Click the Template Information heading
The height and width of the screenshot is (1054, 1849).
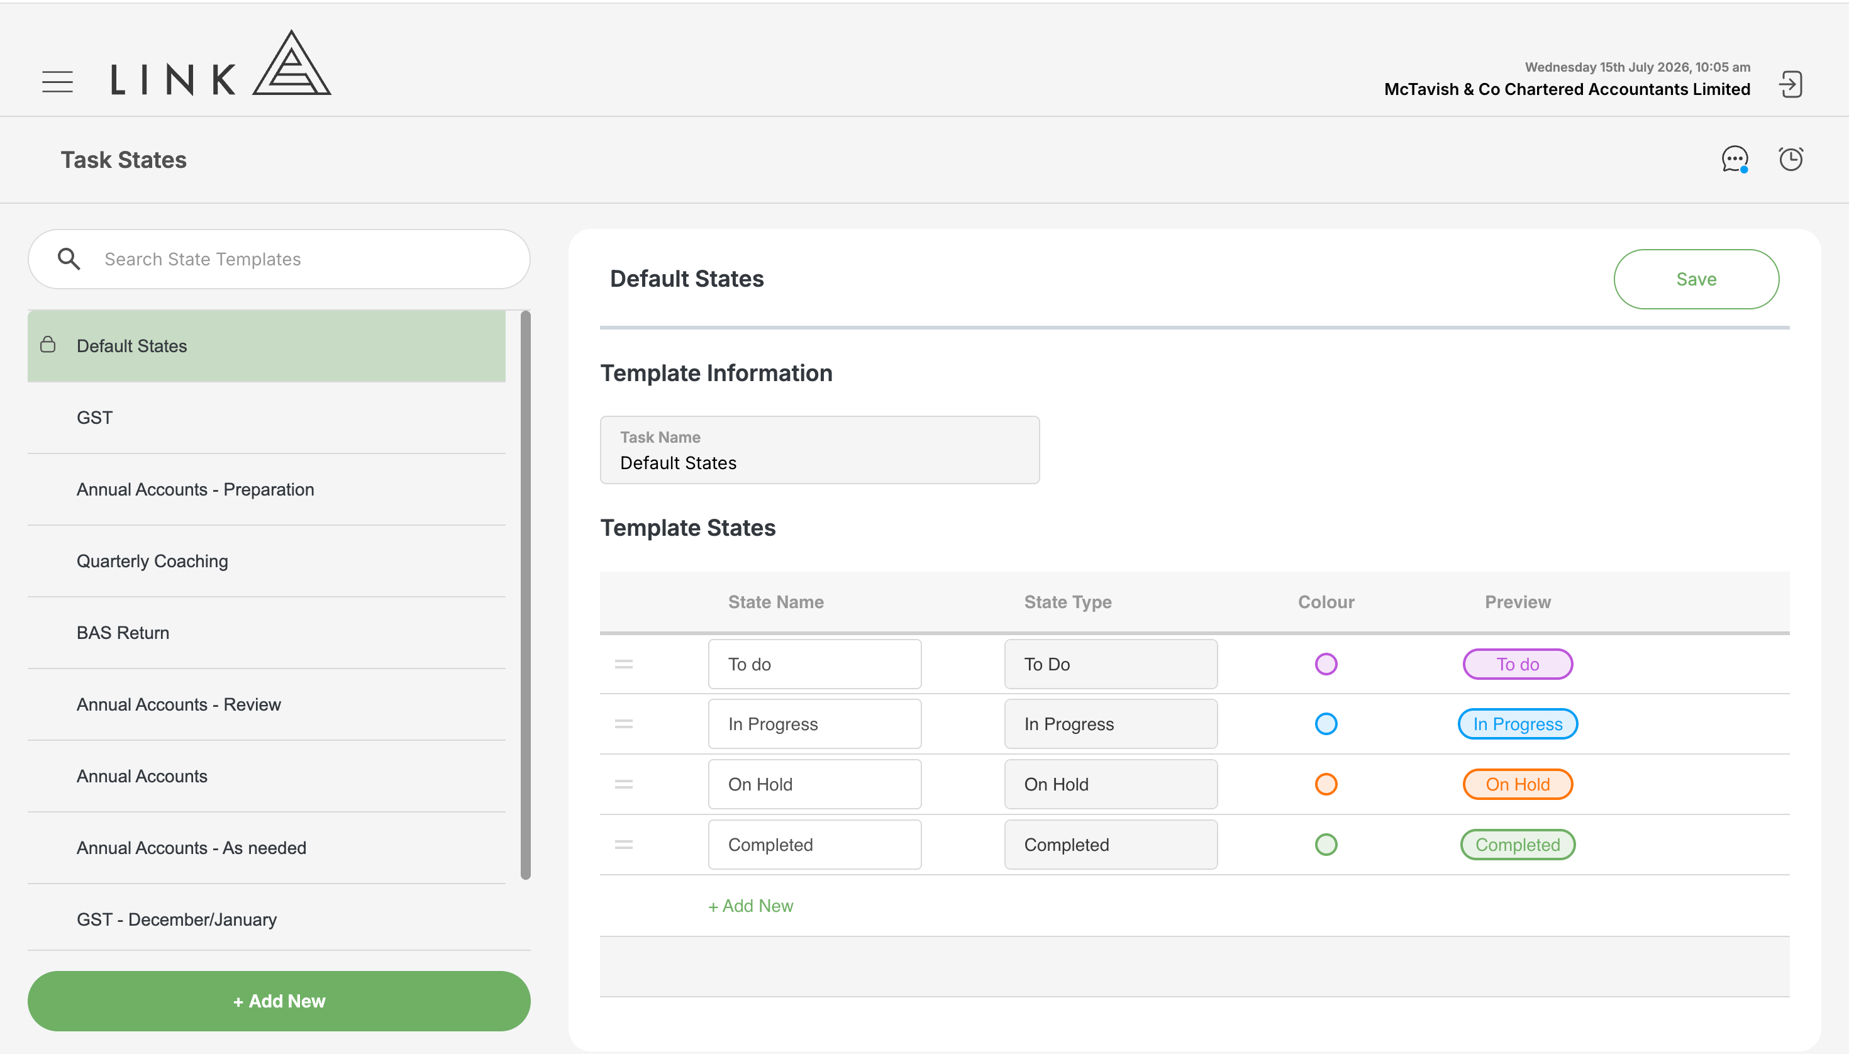point(716,373)
